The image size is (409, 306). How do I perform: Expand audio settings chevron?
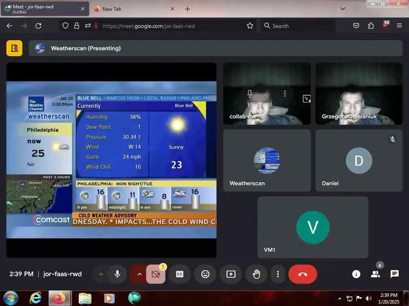[101, 274]
